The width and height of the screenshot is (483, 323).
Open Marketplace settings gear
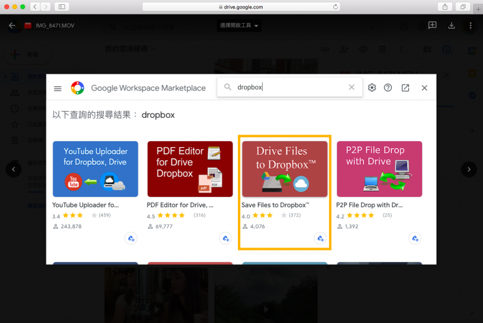pos(372,88)
